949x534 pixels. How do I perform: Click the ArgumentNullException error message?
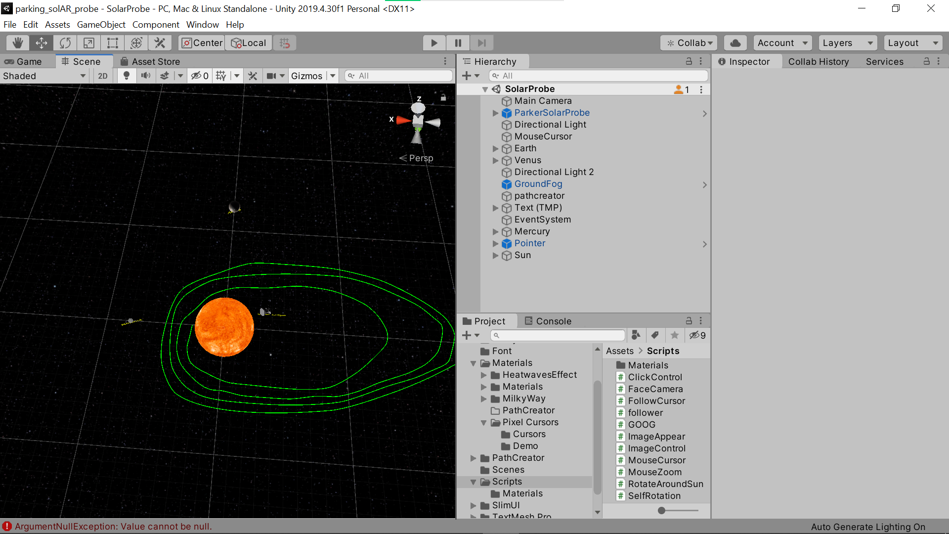pos(113,527)
